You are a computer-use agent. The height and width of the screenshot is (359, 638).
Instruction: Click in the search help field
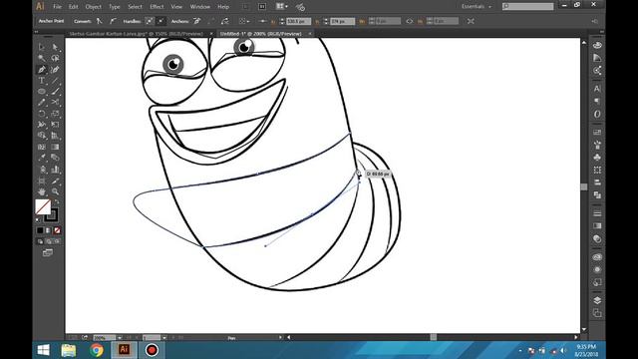527,6
